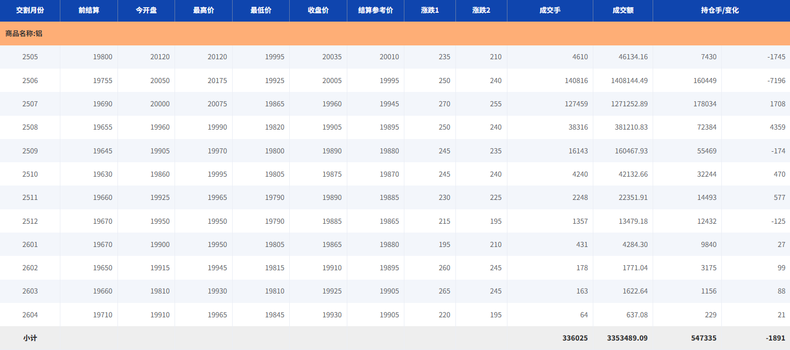This screenshot has height=350, width=790.
Task: Select the 成交额 column header
Action: pos(623,11)
